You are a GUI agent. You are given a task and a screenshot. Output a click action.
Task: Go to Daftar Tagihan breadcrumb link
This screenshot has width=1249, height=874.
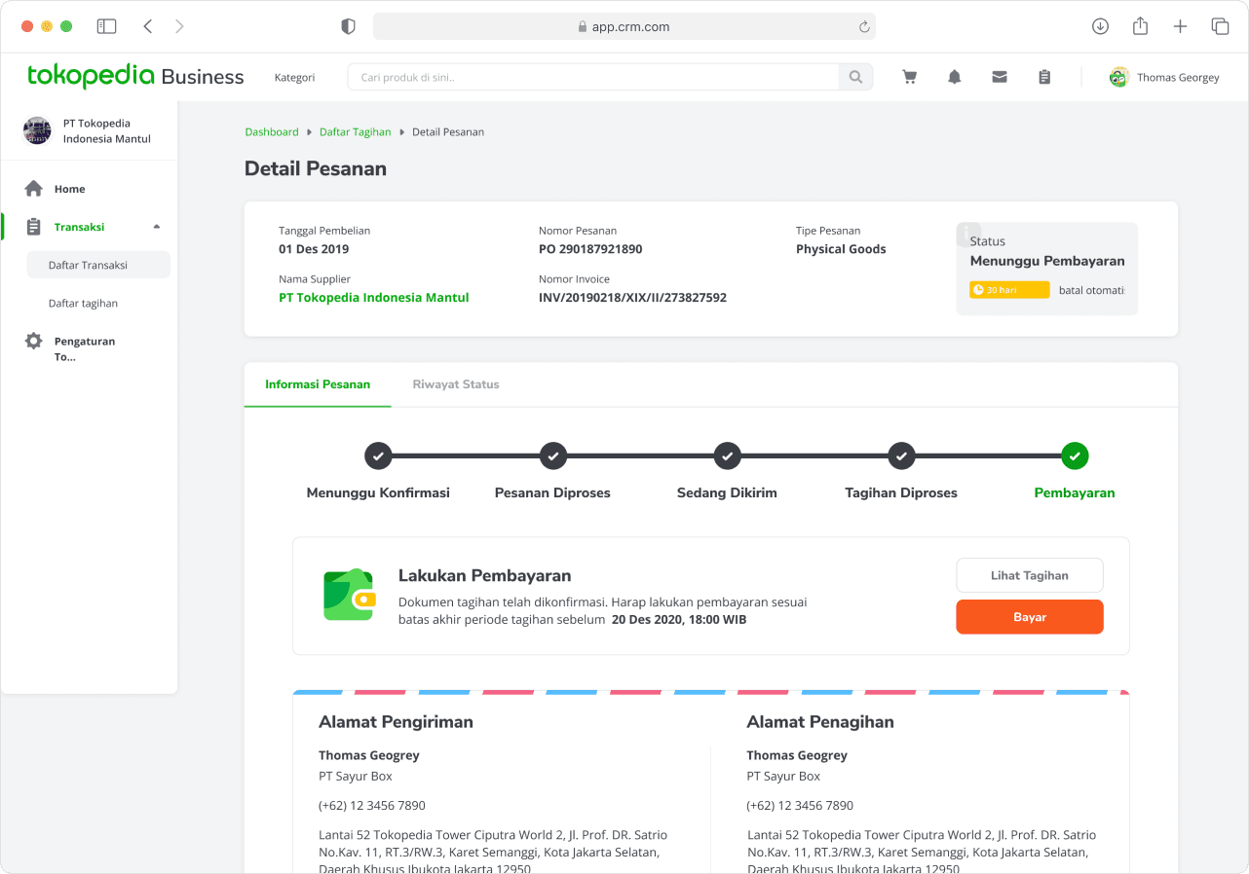(x=356, y=132)
